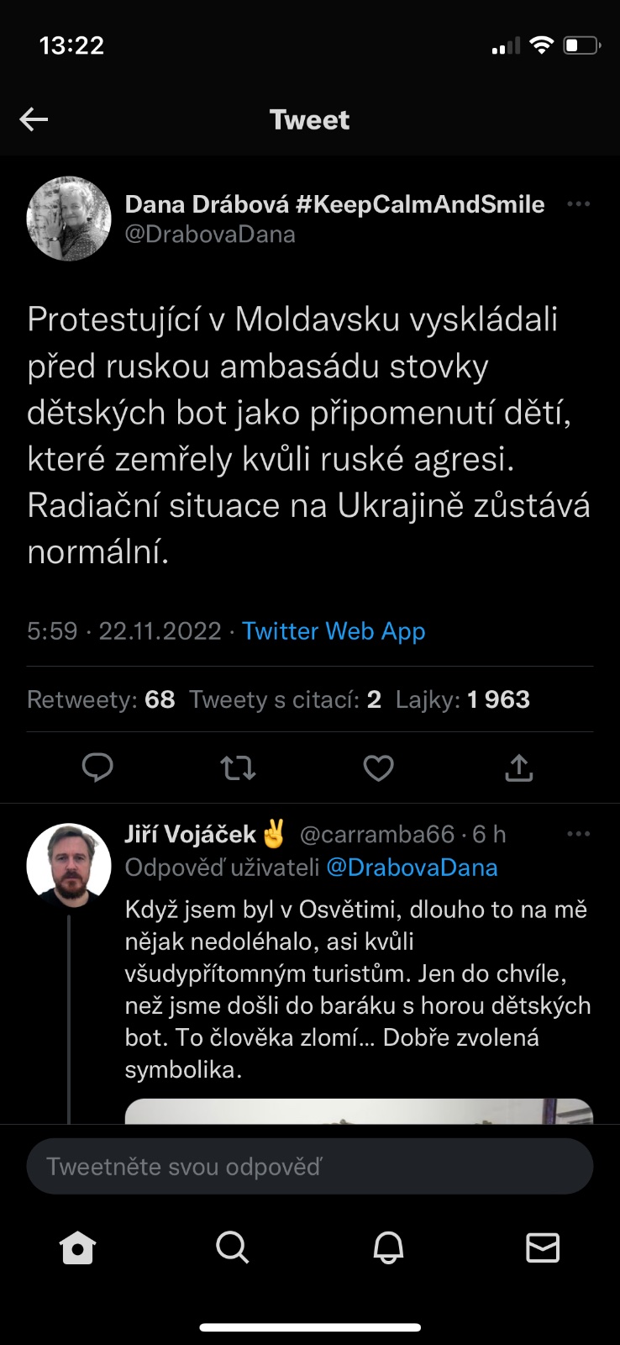Tap the @DrabovaDana mention in the reply
620x1345 pixels.
point(412,868)
